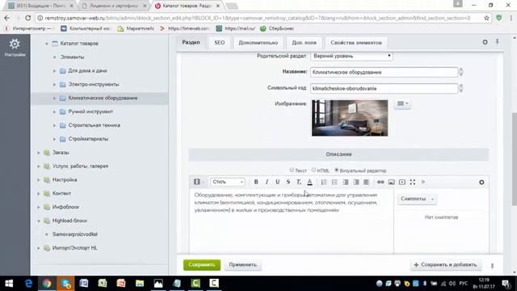This screenshot has height=291, width=517.
Task: Collapse the Каталог товаров tree node
Action: click(47, 43)
